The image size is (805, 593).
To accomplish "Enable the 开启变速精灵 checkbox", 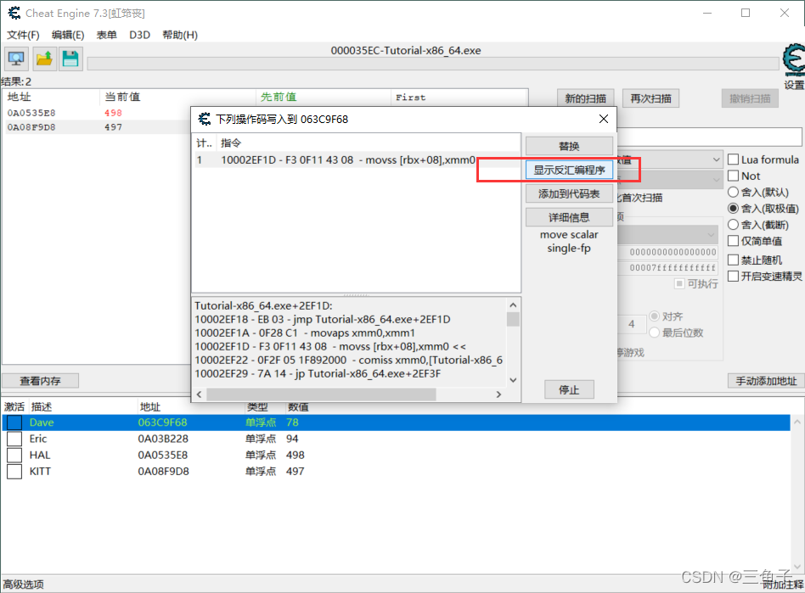I will (x=733, y=276).
